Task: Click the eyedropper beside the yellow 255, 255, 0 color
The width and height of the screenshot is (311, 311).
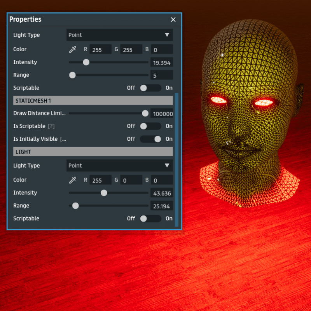Action: pyautogui.click(x=72, y=49)
